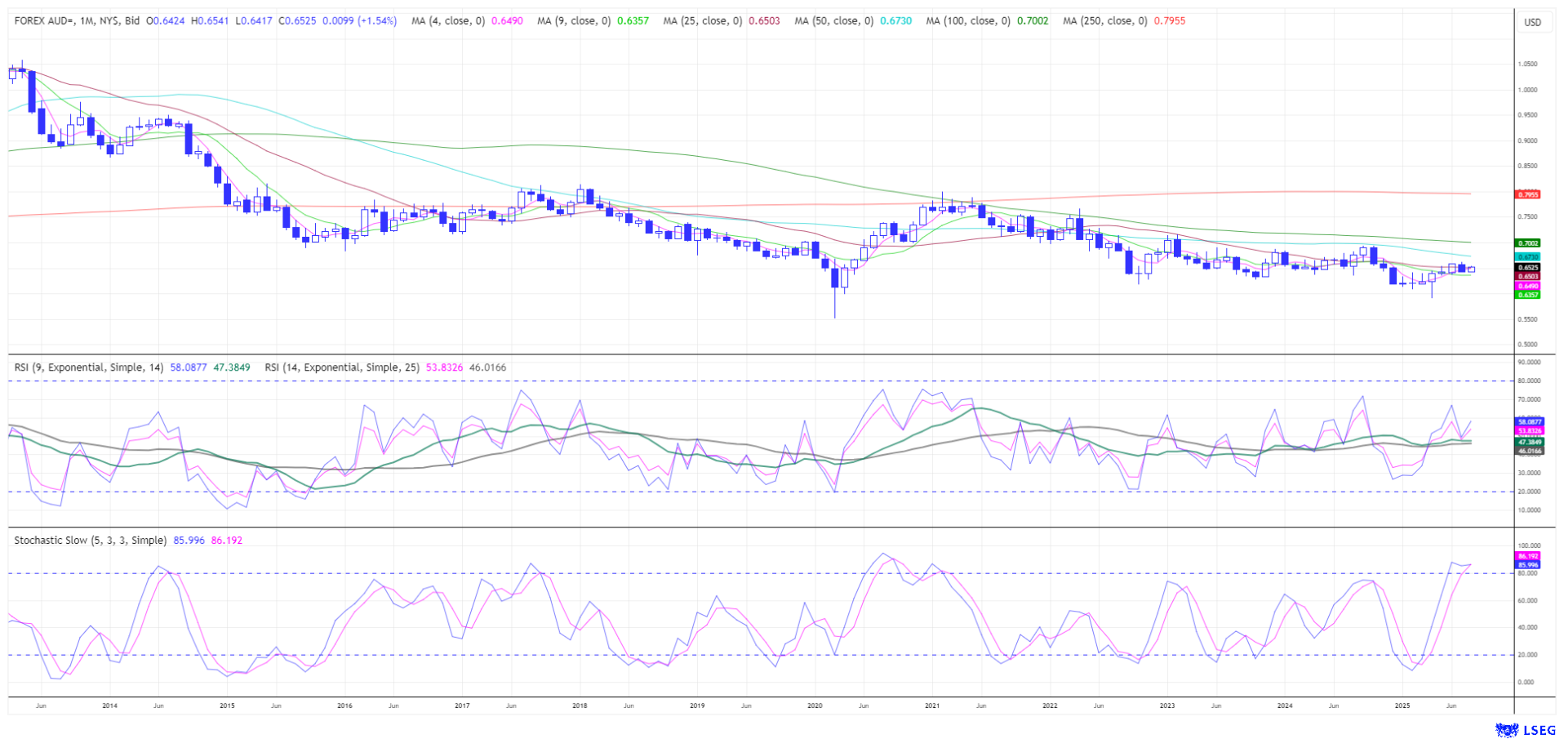The width and height of the screenshot is (1564, 739).
Task: Click the dark green 0.7002 price tag
Action: tap(1527, 243)
